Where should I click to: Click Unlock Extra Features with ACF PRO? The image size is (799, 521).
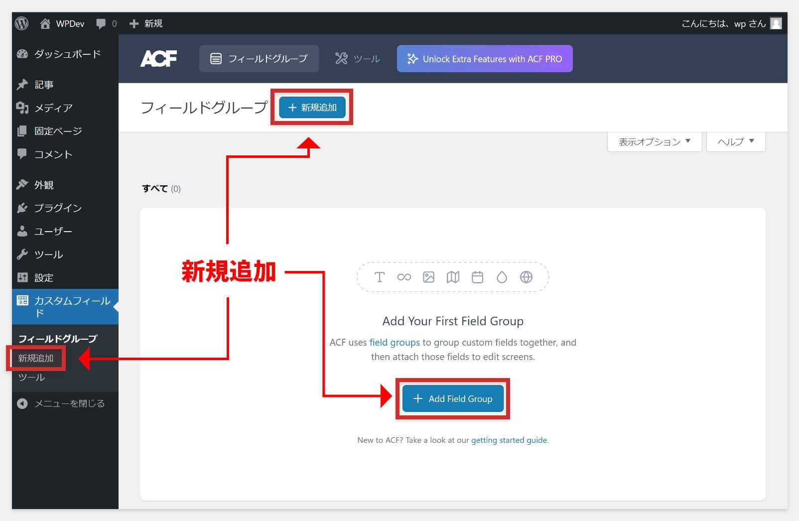pos(485,59)
